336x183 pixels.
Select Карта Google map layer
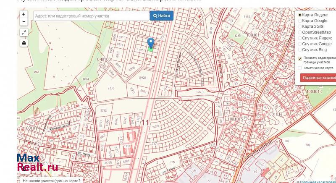[300, 21]
